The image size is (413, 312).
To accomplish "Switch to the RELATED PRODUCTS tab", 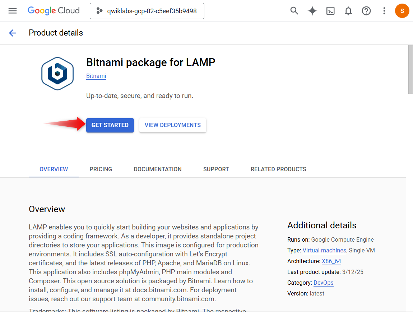I will pyautogui.click(x=278, y=169).
